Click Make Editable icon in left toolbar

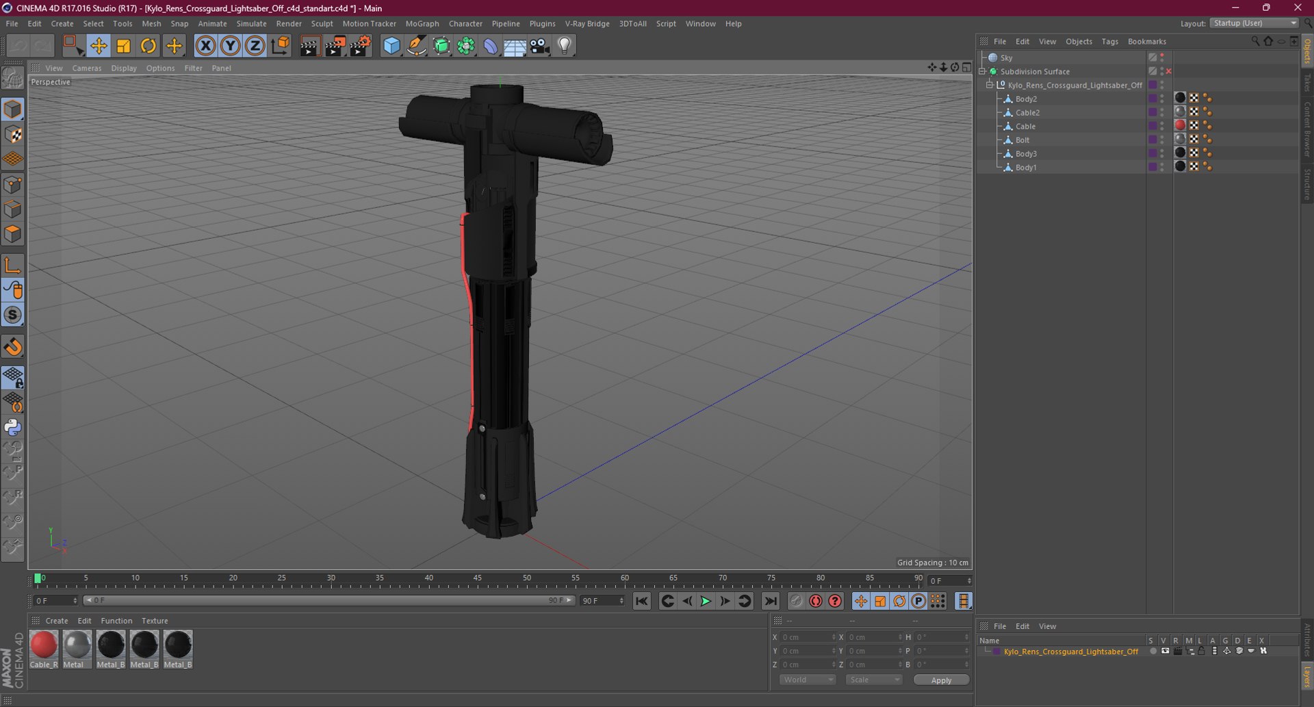(13, 78)
